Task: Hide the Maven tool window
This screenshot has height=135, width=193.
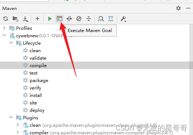Action: (x=188, y=8)
